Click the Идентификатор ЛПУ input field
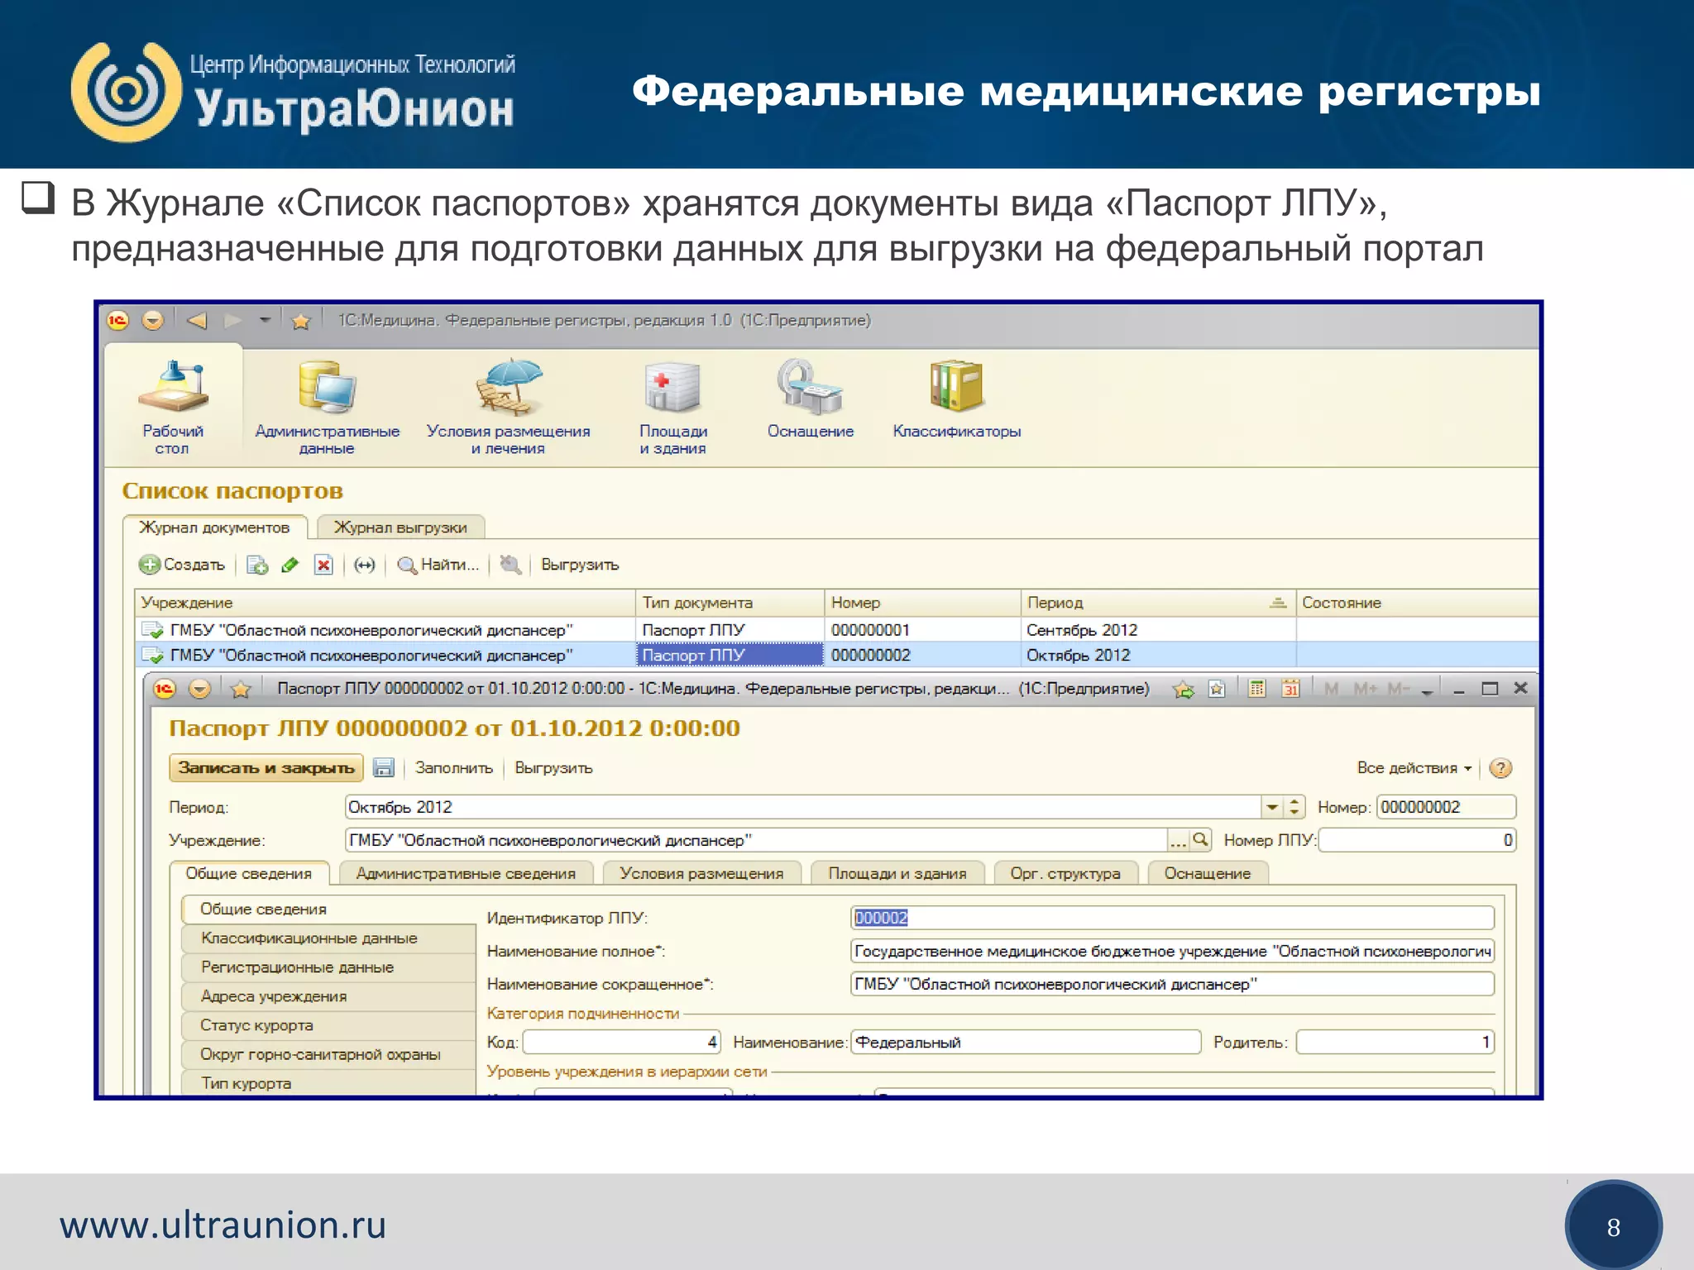The height and width of the screenshot is (1270, 1694). 1172,918
